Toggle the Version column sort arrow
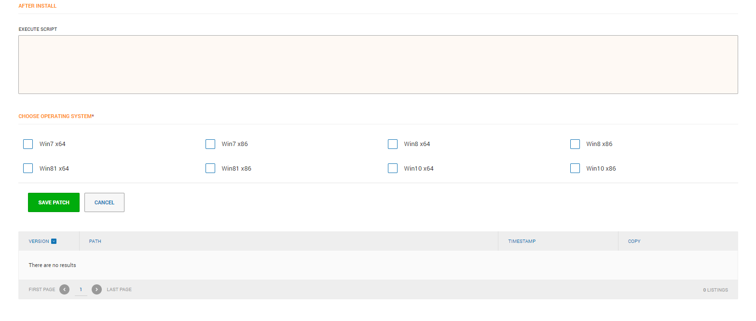This screenshot has width=756, height=321. tap(54, 241)
